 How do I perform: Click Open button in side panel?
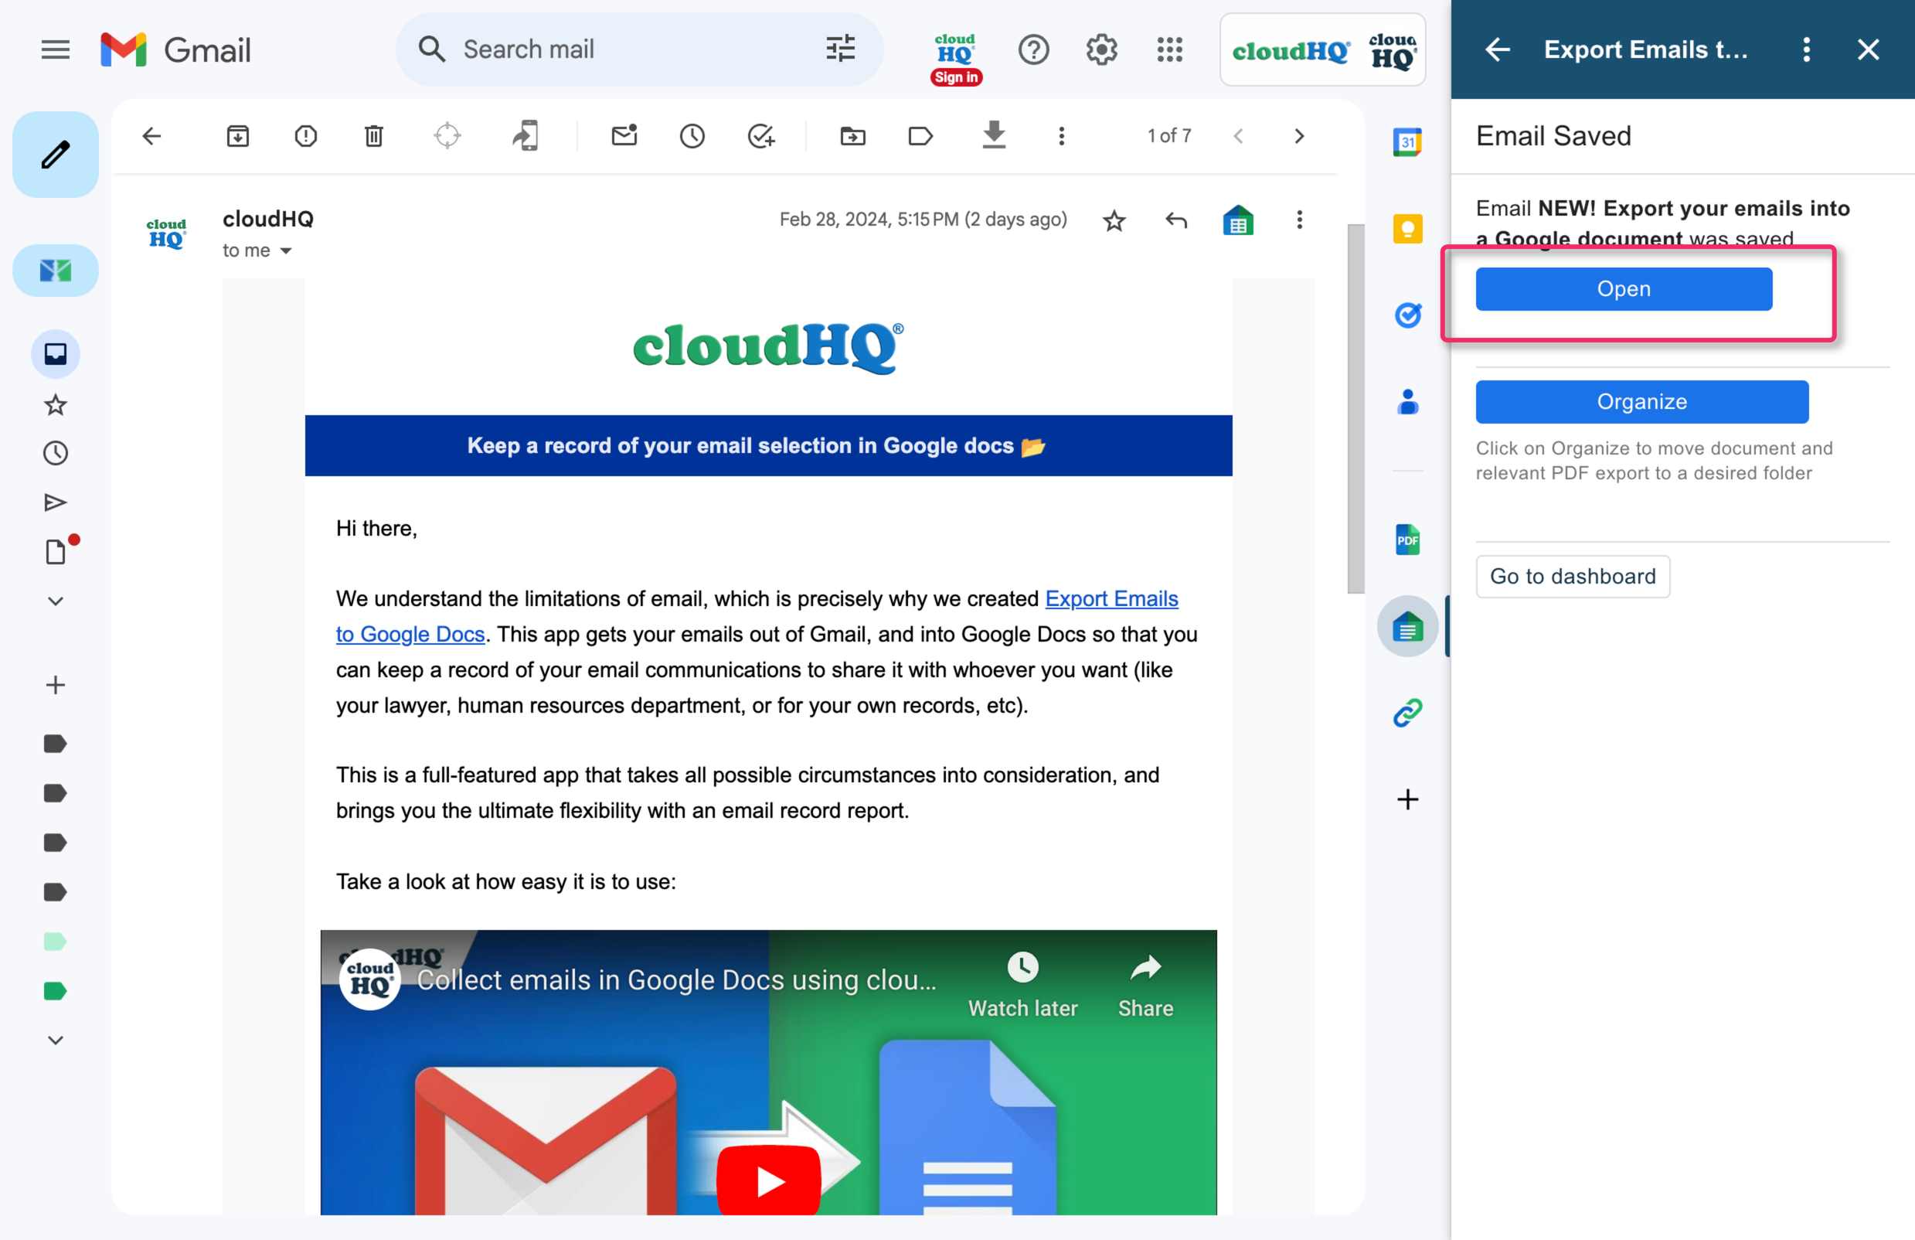coord(1623,289)
